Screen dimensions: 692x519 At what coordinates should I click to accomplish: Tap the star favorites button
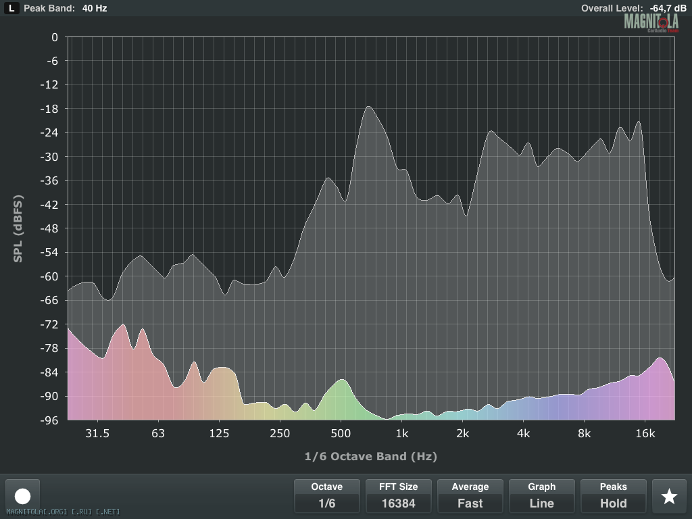point(668,496)
